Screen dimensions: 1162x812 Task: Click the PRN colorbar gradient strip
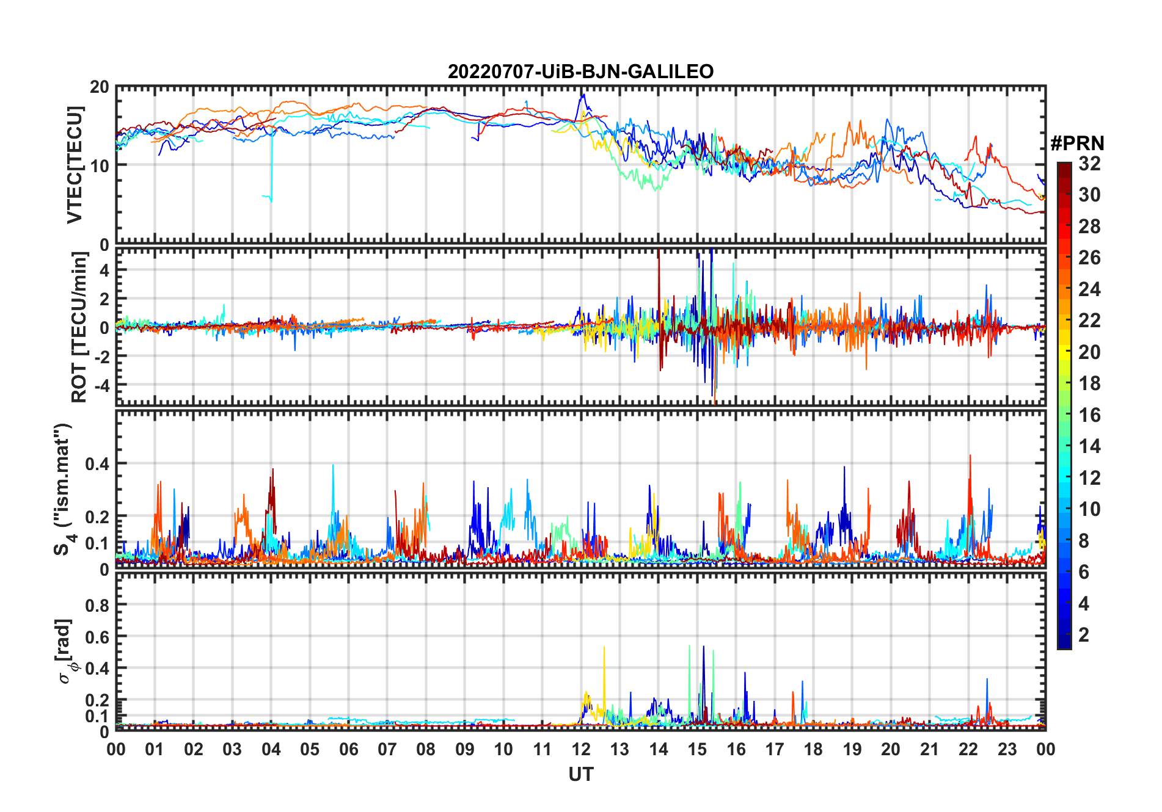[x=1064, y=405]
